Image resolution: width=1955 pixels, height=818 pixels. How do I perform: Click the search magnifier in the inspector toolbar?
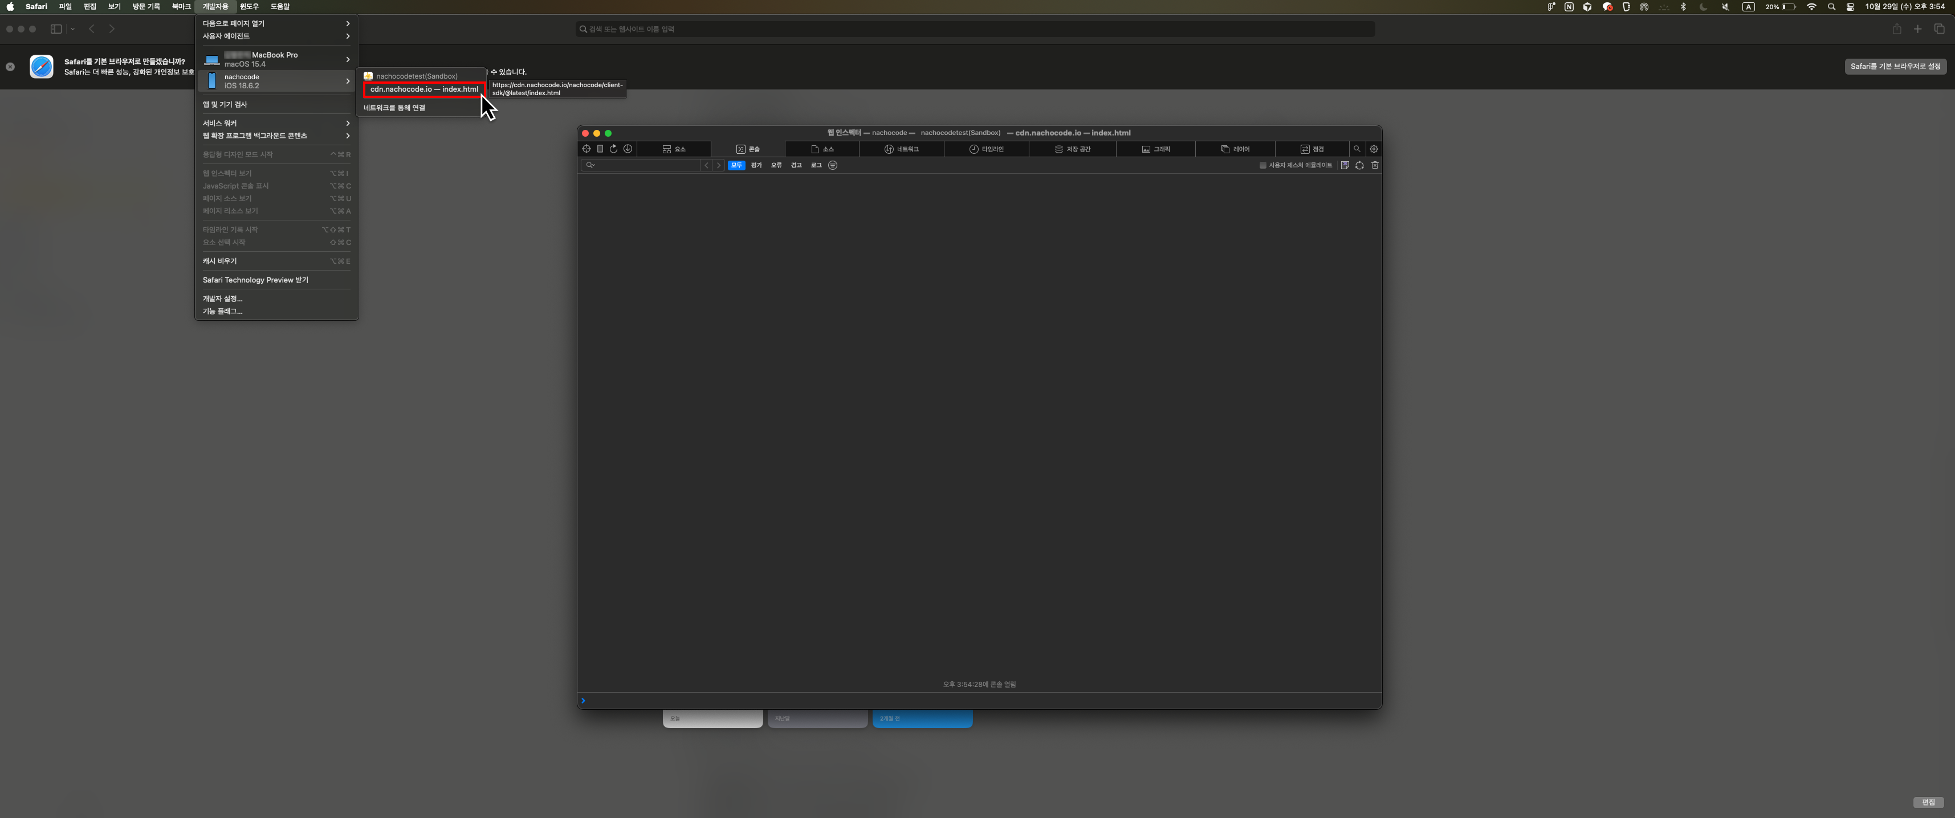(1357, 149)
